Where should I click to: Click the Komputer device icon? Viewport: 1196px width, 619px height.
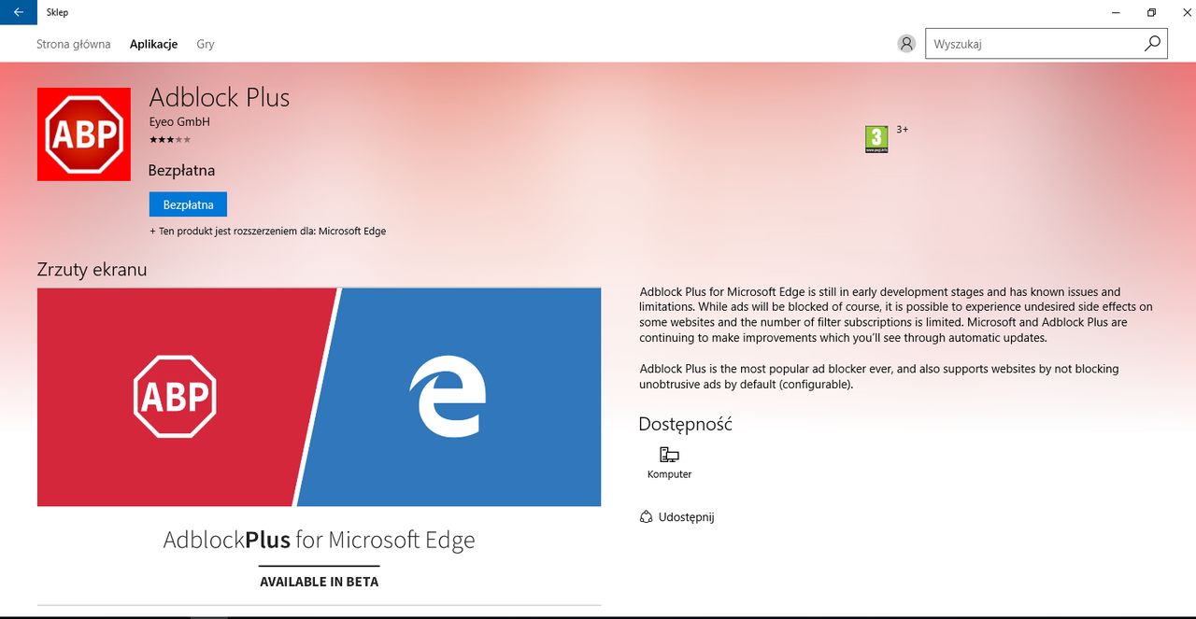[669, 456]
